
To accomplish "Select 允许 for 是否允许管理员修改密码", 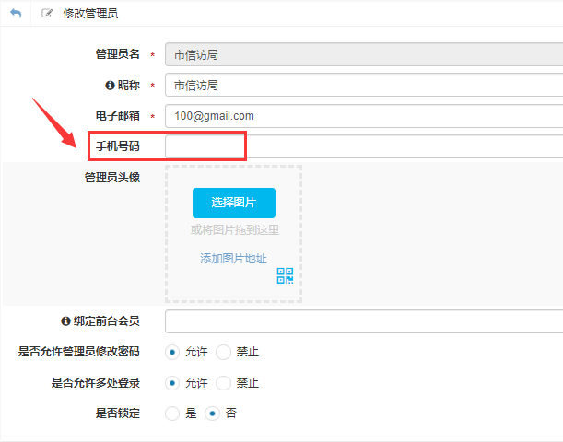I will point(172,352).
